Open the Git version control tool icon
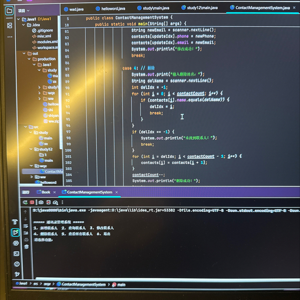The height and width of the screenshot is (300, 300). point(17,274)
